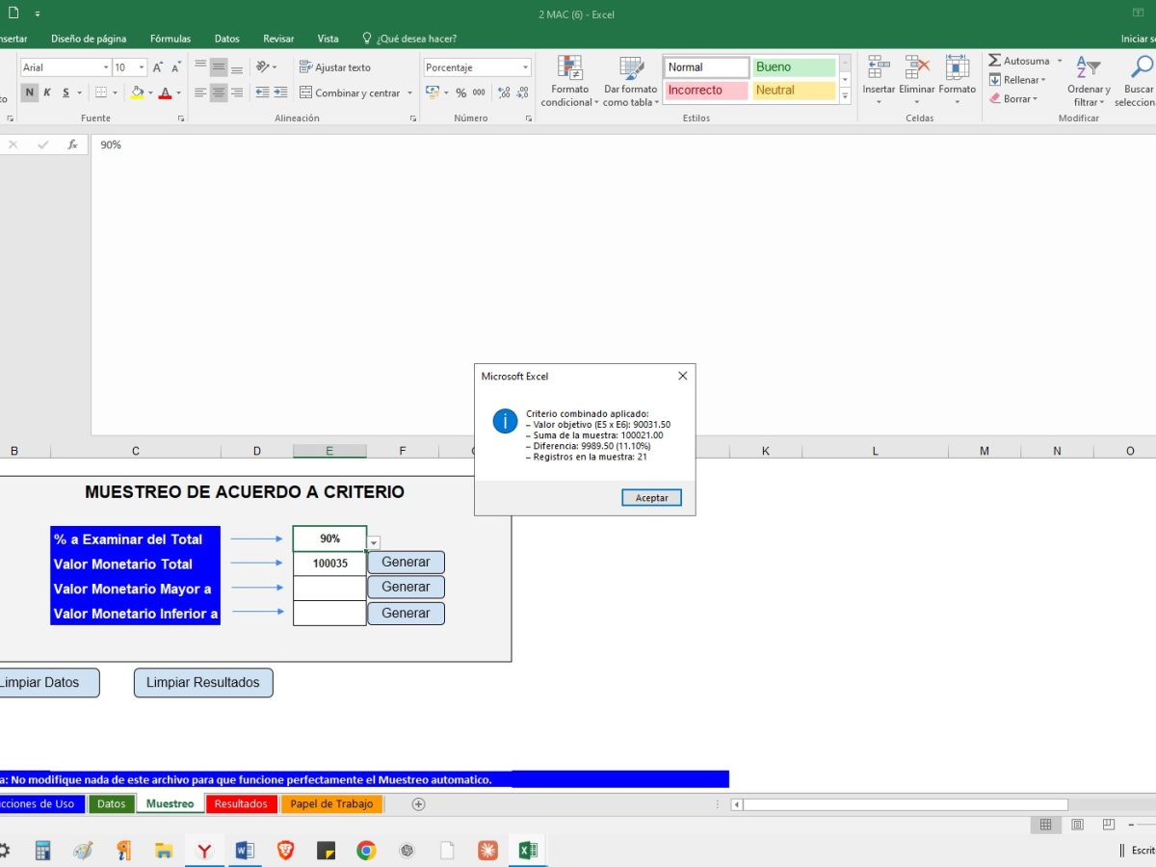Align text to top of cell
The height and width of the screenshot is (867, 1156).
pyautogui.click(x=200, y=67)
